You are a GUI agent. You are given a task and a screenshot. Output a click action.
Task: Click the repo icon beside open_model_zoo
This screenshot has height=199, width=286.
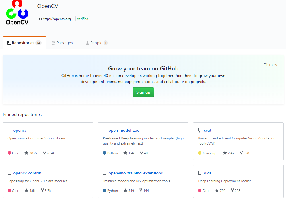[x=104, y=130]
